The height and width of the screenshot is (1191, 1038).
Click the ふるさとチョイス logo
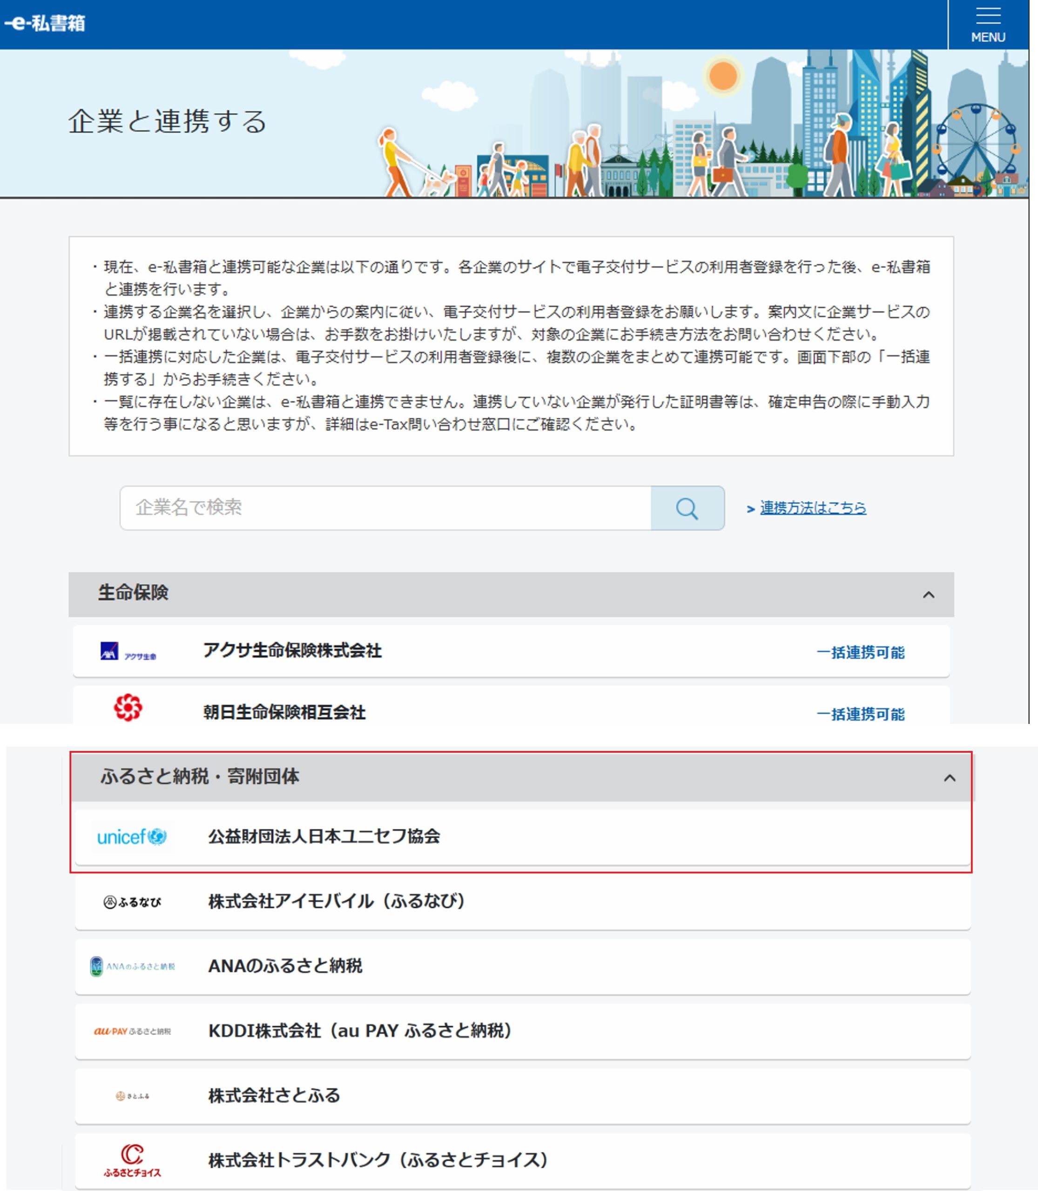[x=132, y=1160]
